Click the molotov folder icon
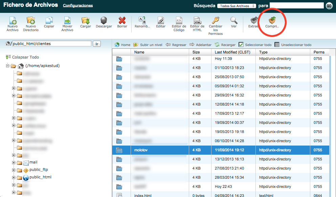336x197 pixels. (x=119, y=150)
